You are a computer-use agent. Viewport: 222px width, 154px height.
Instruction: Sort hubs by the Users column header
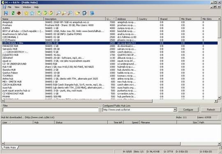[x=111, y=19]
